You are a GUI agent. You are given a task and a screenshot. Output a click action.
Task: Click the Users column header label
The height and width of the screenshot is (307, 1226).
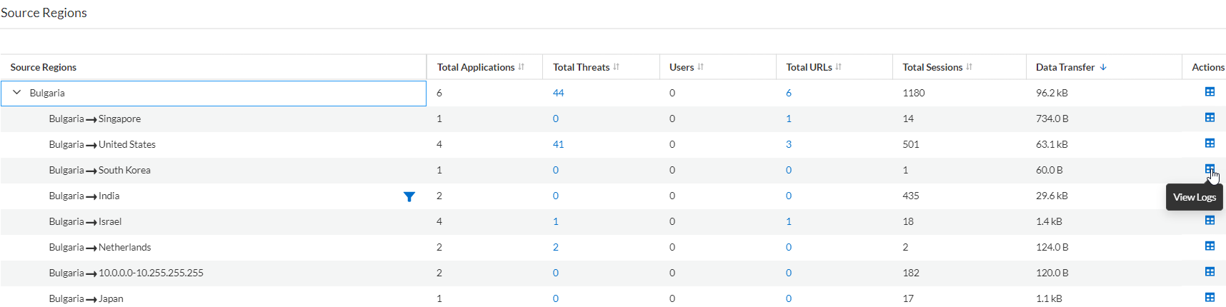(x=682, y=67)
